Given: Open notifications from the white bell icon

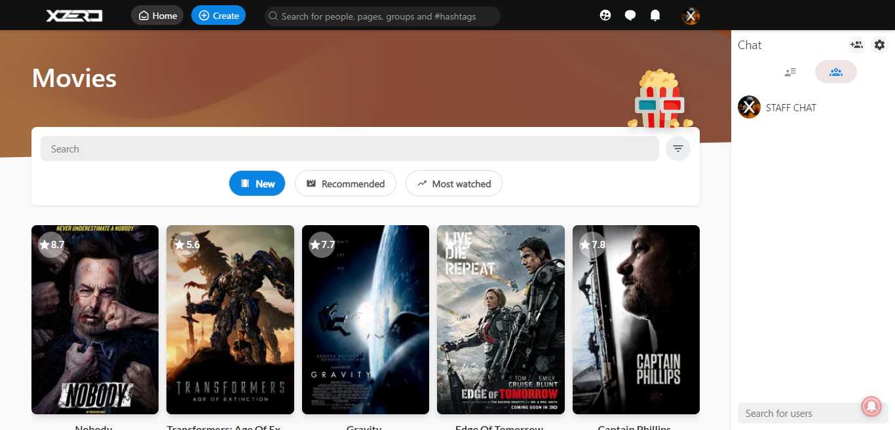Looking at the screenshot, I should click(655, 16).
